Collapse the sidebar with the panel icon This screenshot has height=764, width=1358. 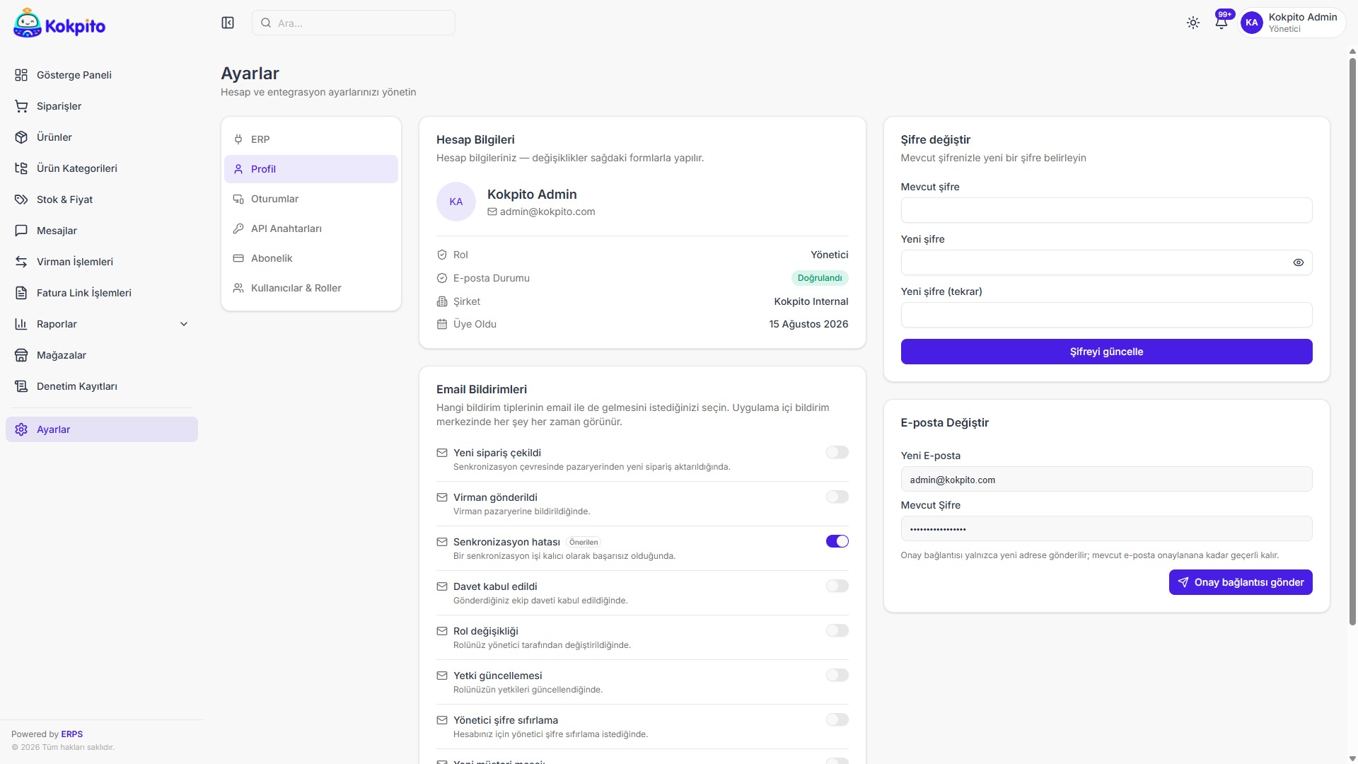click(228, 23)
